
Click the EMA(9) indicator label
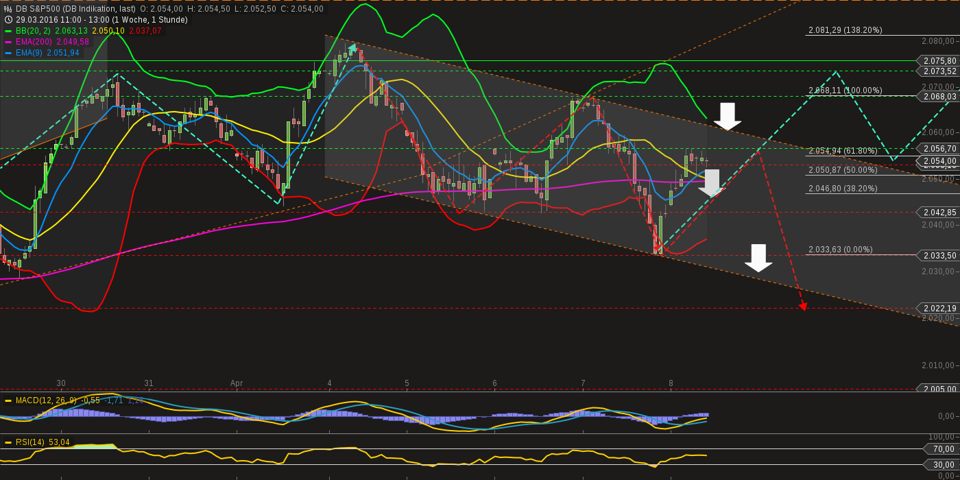tap(29, 53)
